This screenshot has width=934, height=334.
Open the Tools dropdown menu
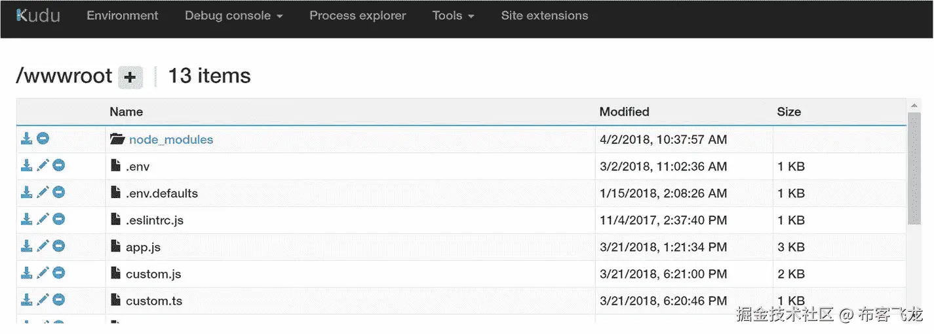click(454, 16)
